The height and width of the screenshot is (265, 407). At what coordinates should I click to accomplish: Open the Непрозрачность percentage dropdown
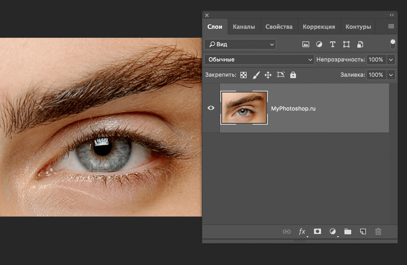pyautogui.click(x=391, y=59)
